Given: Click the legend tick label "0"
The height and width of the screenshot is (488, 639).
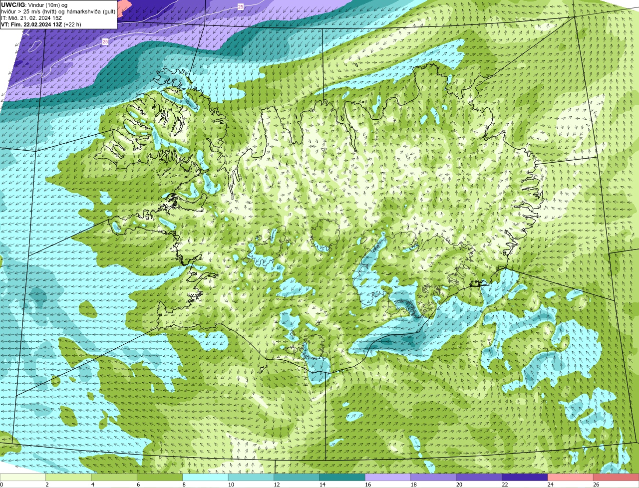Looking at the screenshot, I should (1, 485).
